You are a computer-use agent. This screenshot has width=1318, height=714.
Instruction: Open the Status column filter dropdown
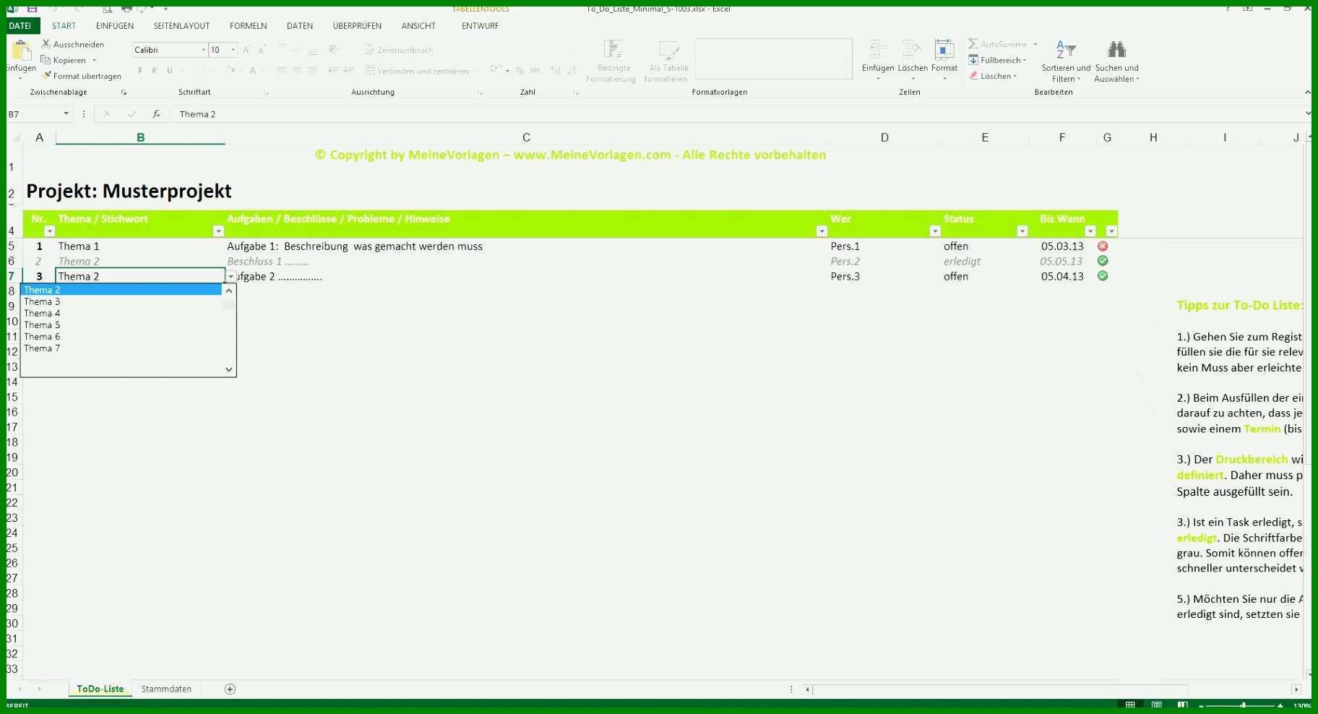pos(1022,231)
